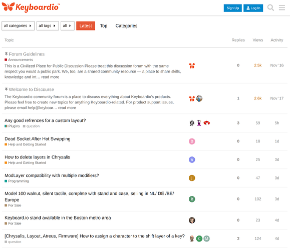The width and height of the screenshot is (290, 250).
Task: Click the Announcements category under Forum Guidelines
Action: click(x=19, y=60)
